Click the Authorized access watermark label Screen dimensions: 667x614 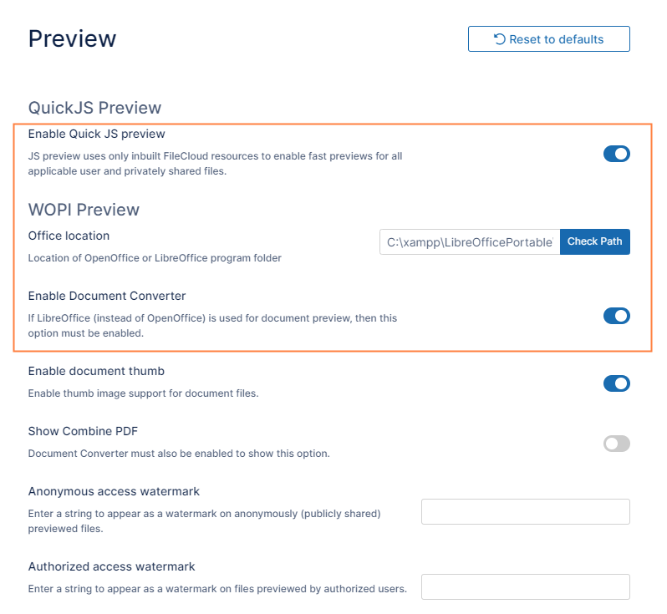111,566
